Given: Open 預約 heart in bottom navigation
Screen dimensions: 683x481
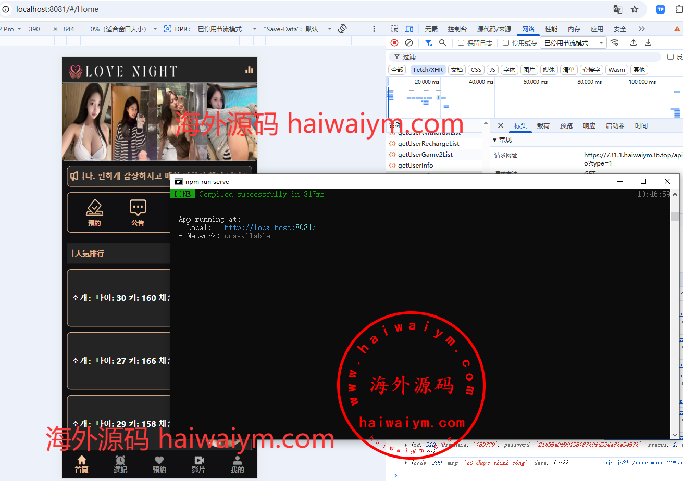Looking at the screenshot, I should click(x=159, y=464).
